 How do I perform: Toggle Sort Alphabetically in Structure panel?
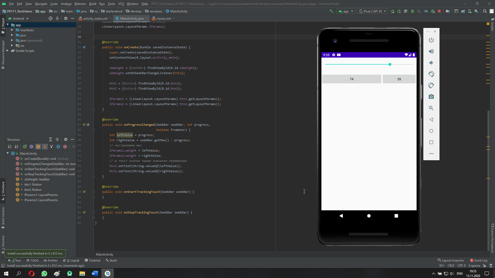(16, 147)
